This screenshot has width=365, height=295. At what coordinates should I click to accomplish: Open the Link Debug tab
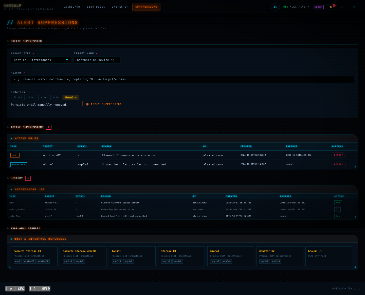(96, 7)
